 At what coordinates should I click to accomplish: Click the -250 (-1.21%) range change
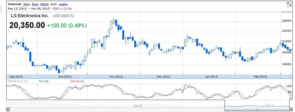tap(61, 9)
